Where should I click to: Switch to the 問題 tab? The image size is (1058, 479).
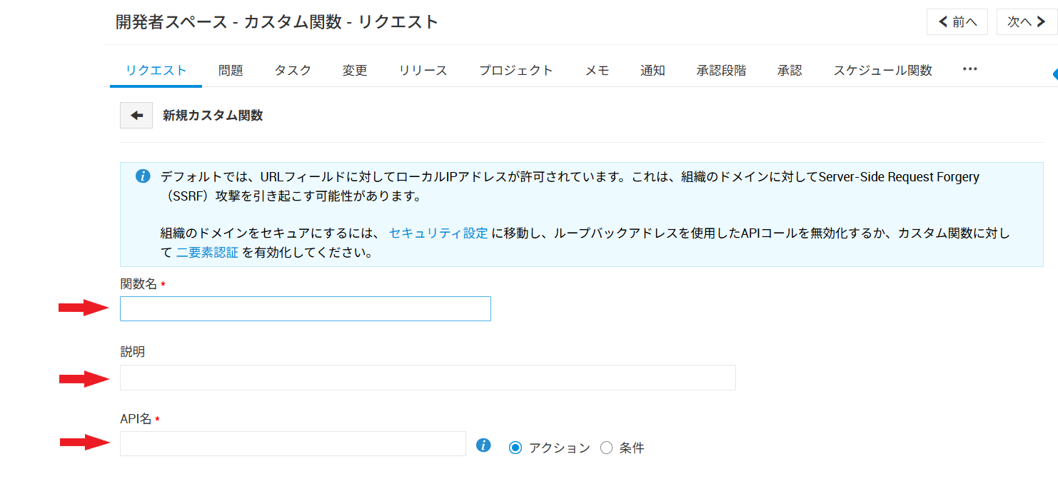click(231, 71)
